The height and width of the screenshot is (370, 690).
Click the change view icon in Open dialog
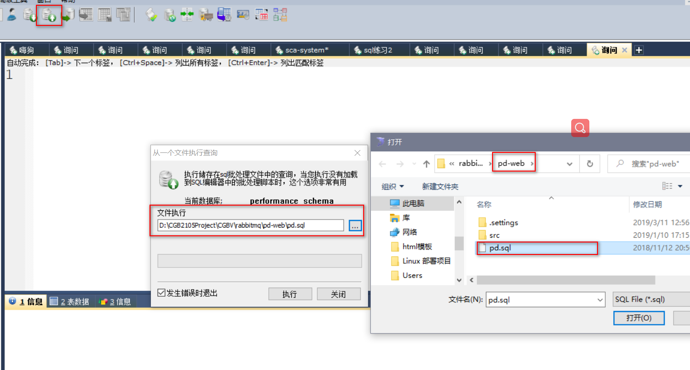pyautogui.click(x=667, y=186)
